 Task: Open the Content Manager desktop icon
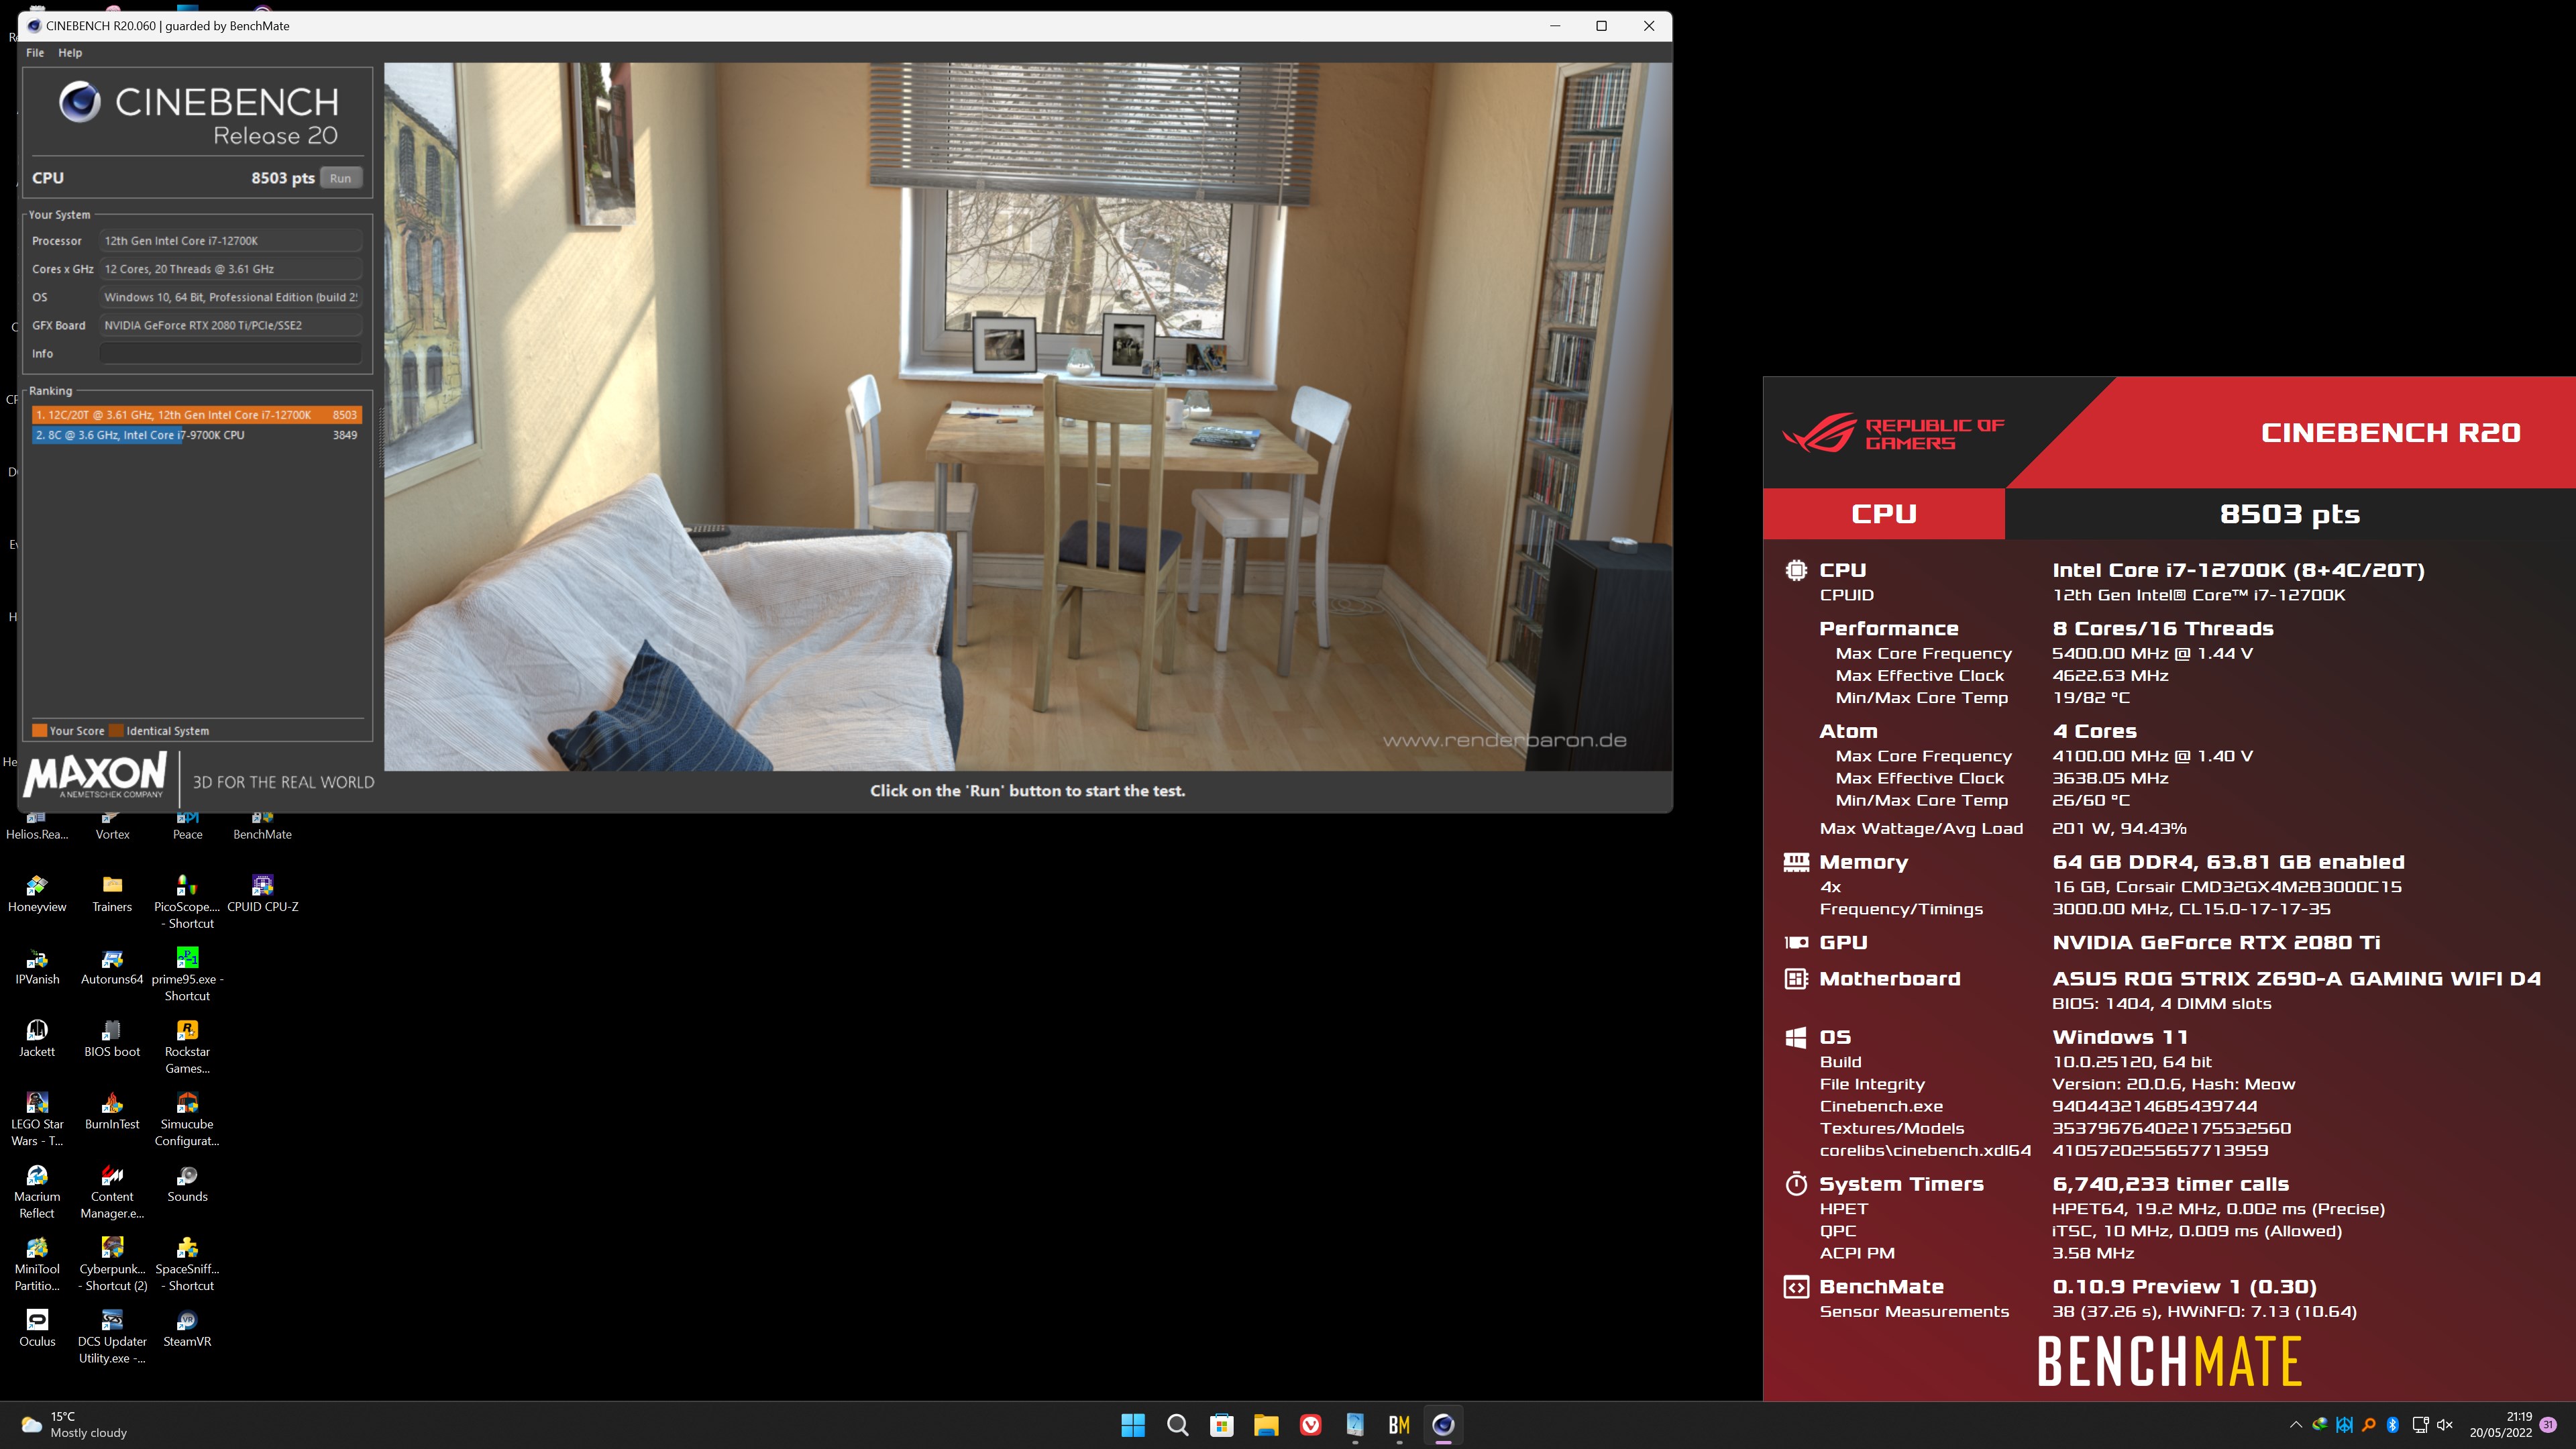pos(112,1192)
